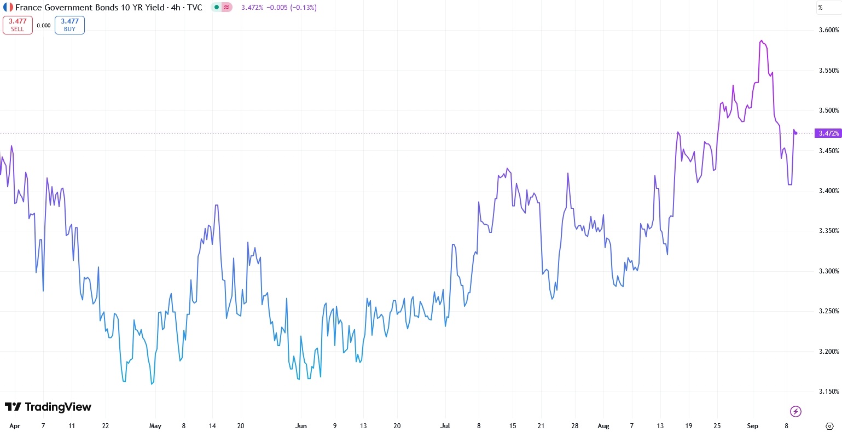Open the % price scale unit label
The image size is (842, 432).
tap(820, 8)
